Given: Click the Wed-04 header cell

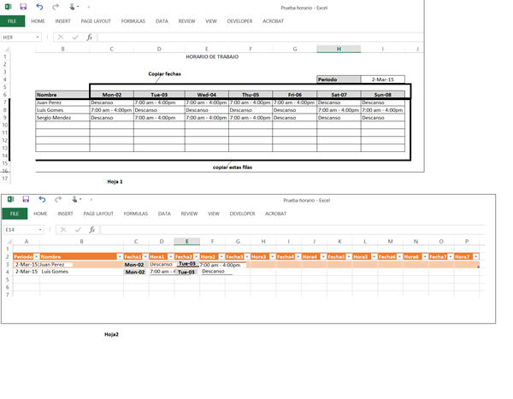Looking at the screenshot, I should pyautogui.click(x=206, y=95).
